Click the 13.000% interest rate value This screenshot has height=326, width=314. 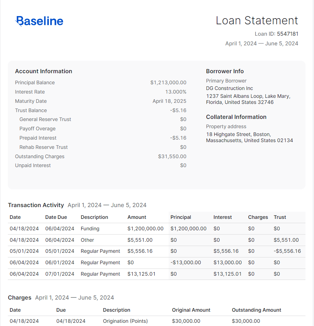175,92
